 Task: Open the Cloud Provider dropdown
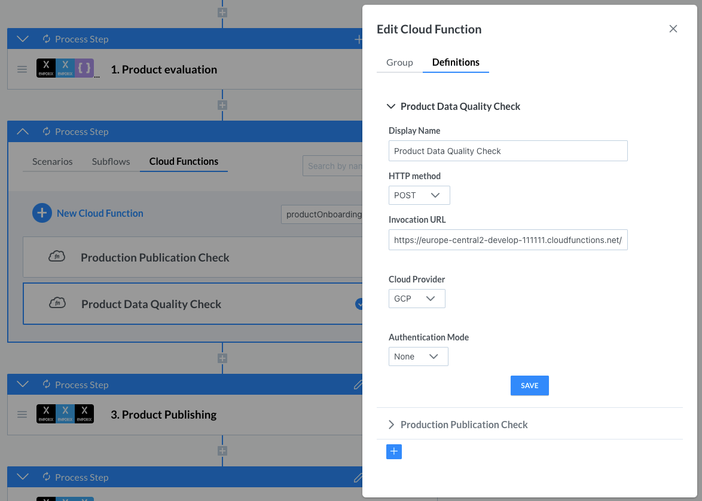(x=416, y=299)
